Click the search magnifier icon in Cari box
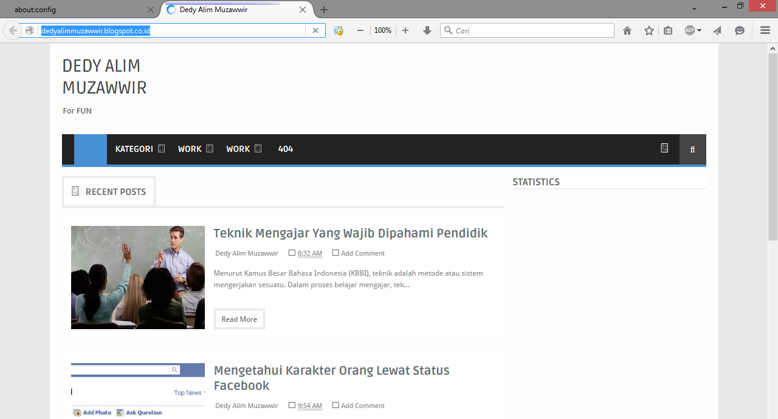The width and height of the screenshot is (778, 419). (x=449, y=30)
